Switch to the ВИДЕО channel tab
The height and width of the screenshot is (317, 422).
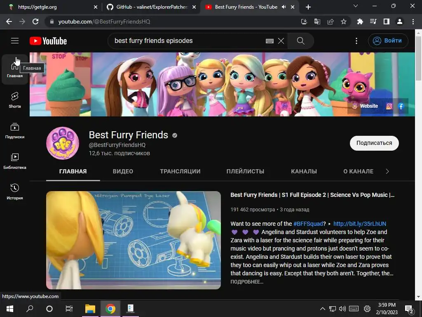click(123, 171)
